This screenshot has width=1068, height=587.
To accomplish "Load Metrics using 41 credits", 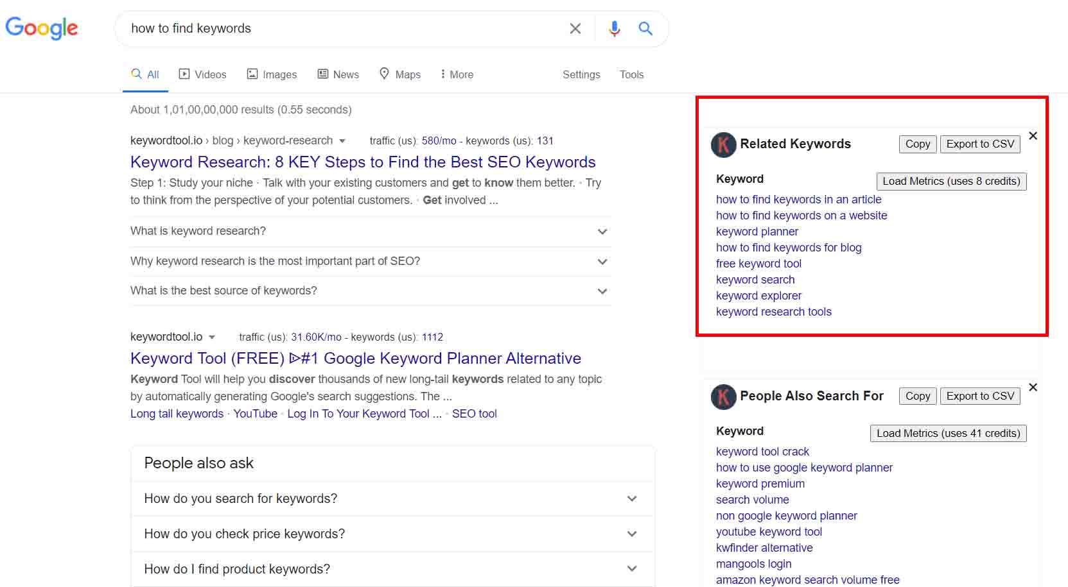I will (x=948, y=434).
